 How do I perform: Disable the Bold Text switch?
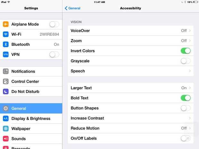coord(186,98)
